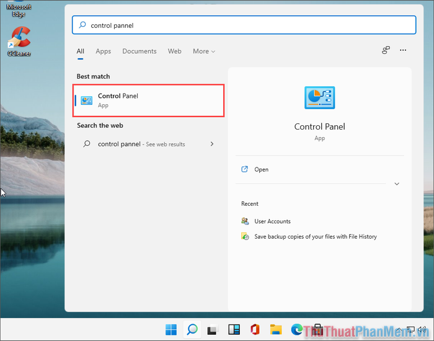The image size is (434, 341).
Task: Click File History folder icon
Action: coord(245,236)
